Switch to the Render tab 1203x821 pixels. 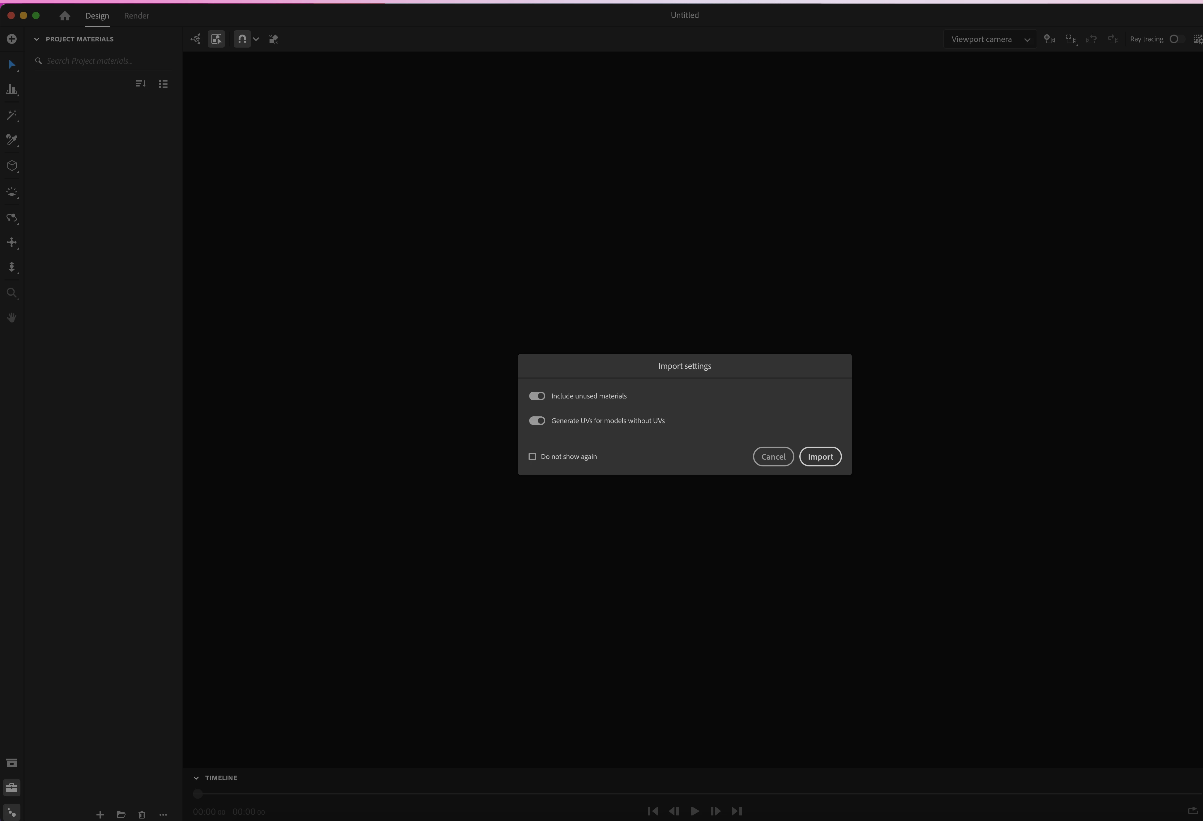coord(137,15)
